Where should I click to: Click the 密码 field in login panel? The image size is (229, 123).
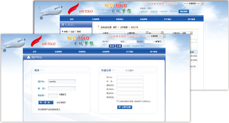tap(62, 88)
